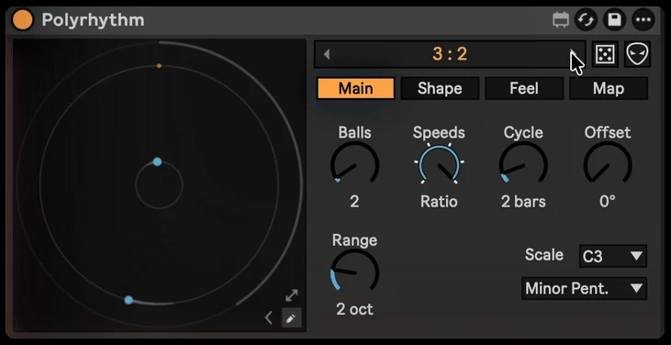671x345 pixels.
Task: Randomize settings with the dice icon
Action: [x=605, y=54]
